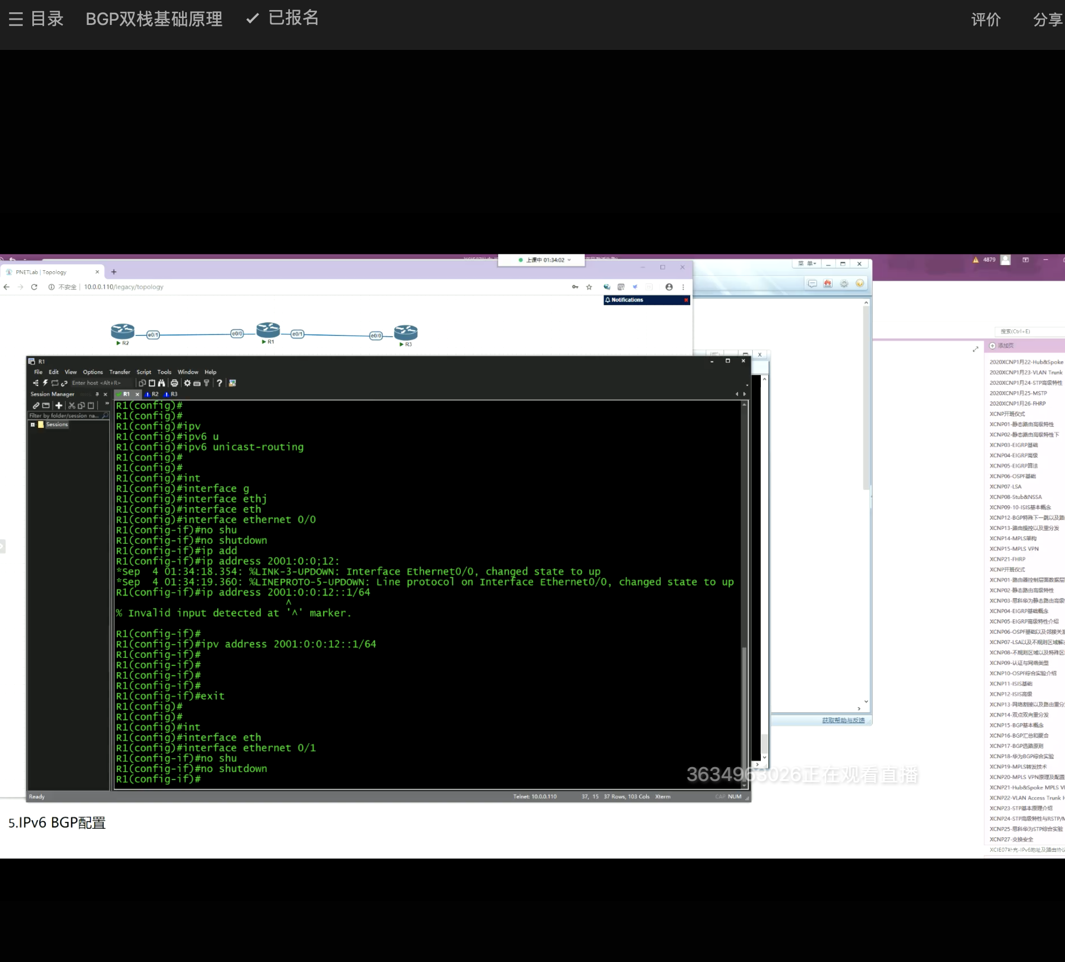Click Session Manager connect in tab icon
This screenshot has height=962, width=1065.
(x=46, y=405)
